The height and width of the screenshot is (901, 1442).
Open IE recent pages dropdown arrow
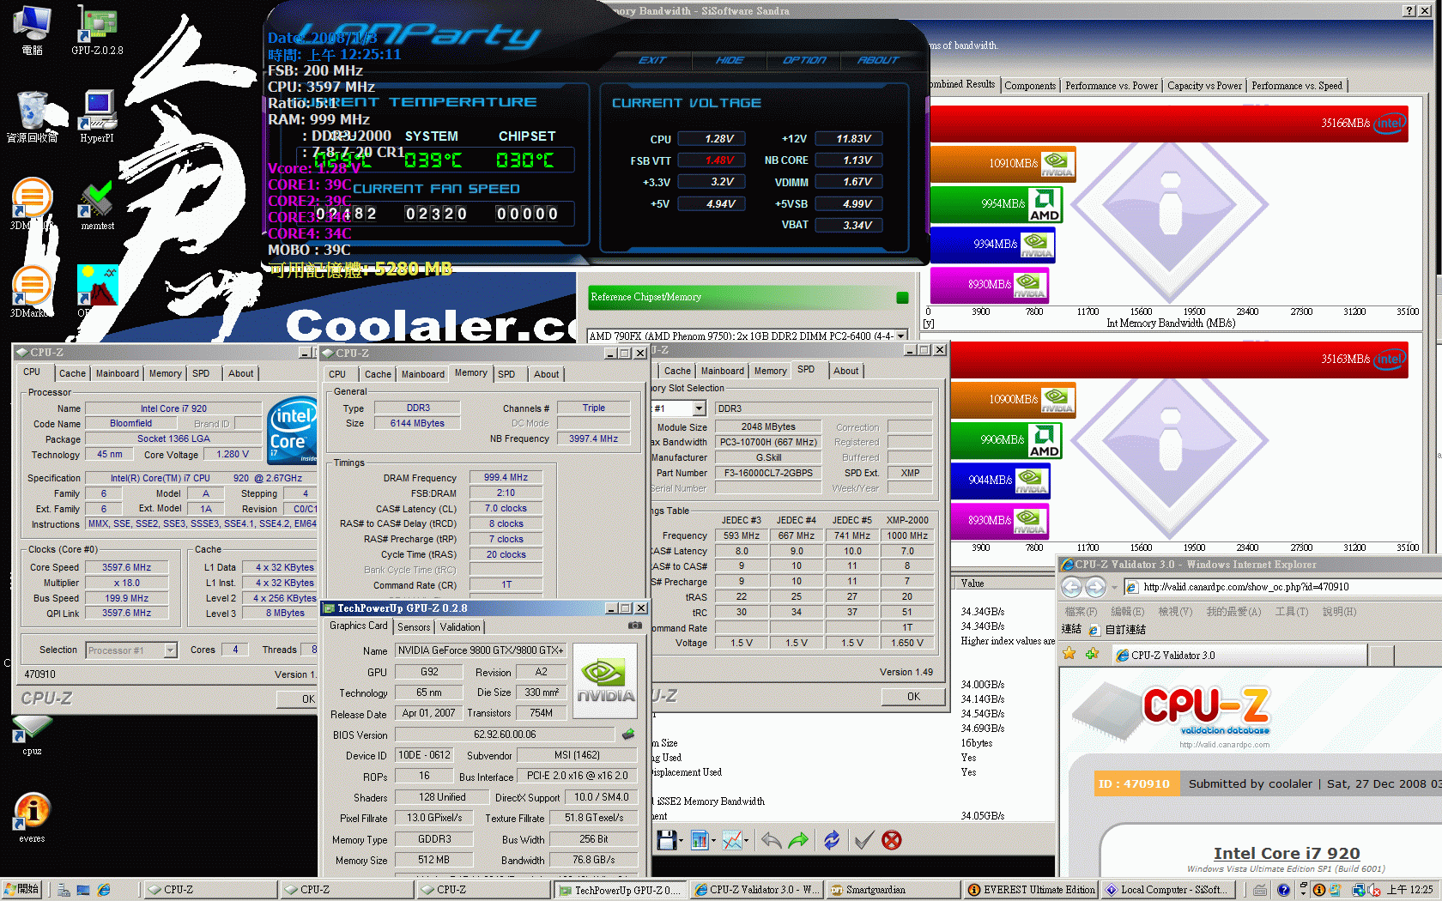point(1114,588)
